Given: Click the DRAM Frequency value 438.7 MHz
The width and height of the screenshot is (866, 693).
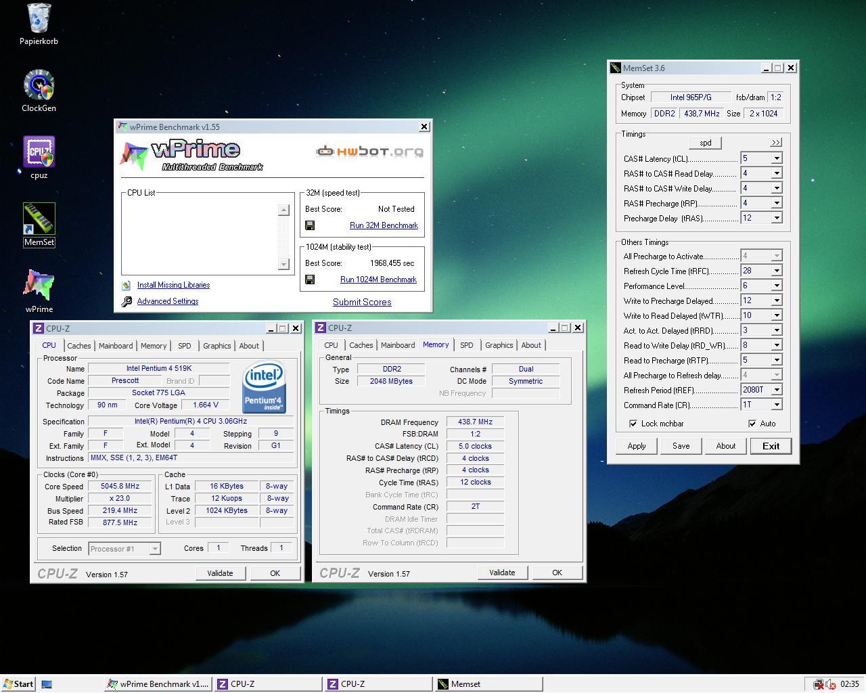Looking at the screenshot, I should point(475,422).
